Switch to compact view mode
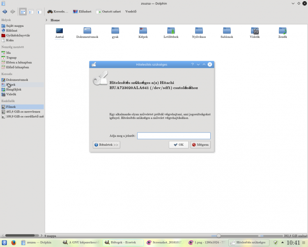 click(31, 12)
